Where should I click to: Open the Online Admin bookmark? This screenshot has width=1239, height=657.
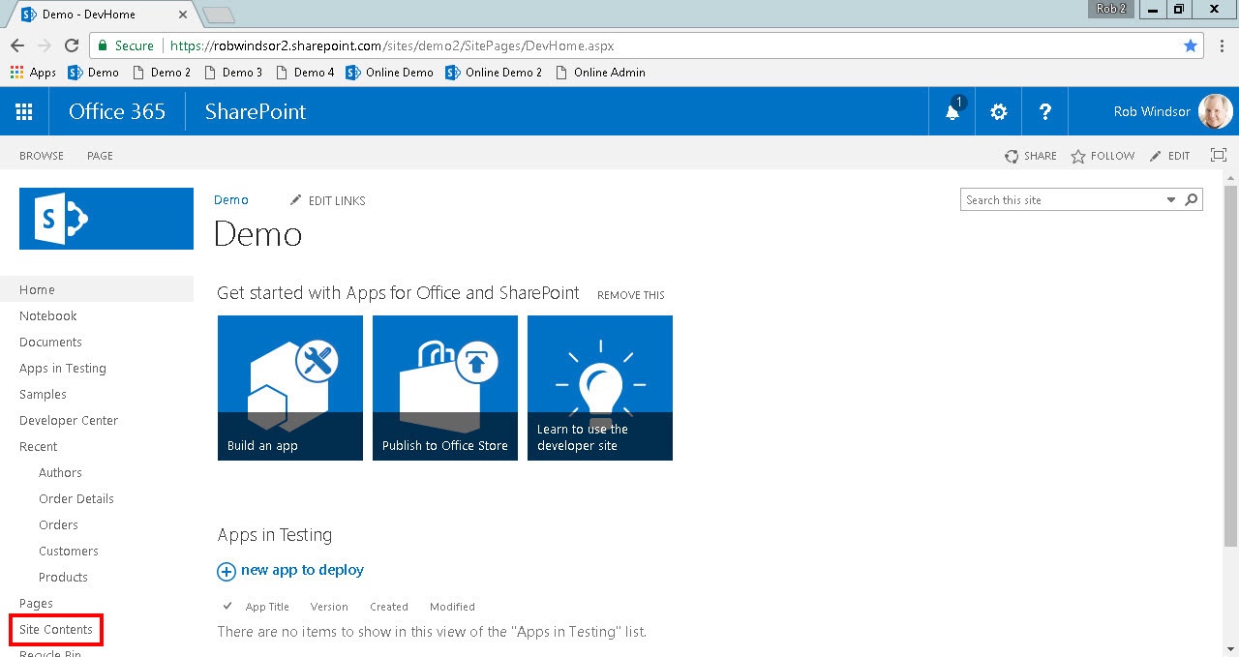[600, 73]
